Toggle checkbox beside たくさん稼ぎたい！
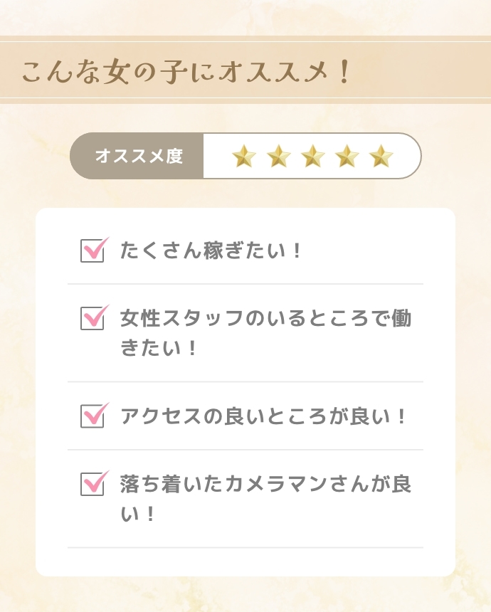Viewport: 491px width, 612px height. point(93,250)
